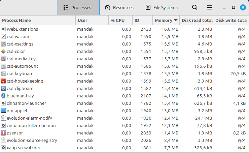
Task: Click process ID 2423
Action: tap(146, 29)
